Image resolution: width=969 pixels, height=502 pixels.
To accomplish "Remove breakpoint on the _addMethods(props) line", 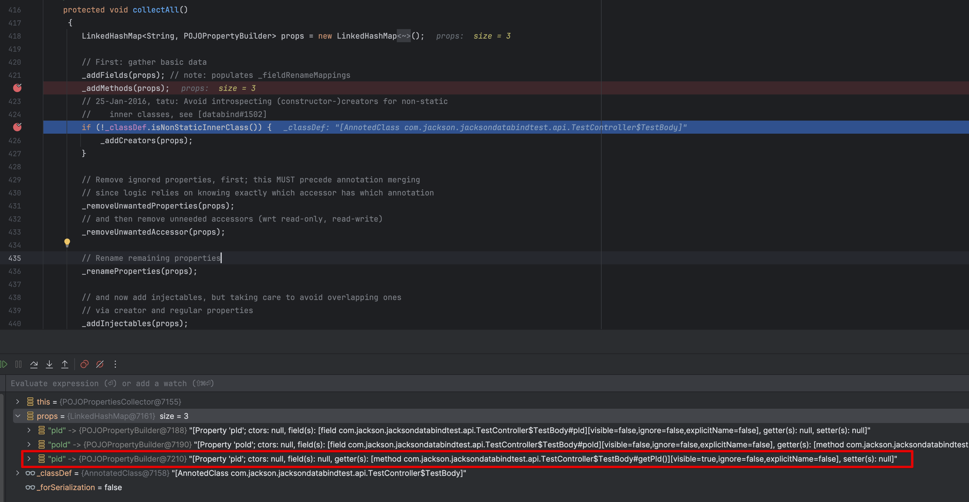I will (17, 88).
